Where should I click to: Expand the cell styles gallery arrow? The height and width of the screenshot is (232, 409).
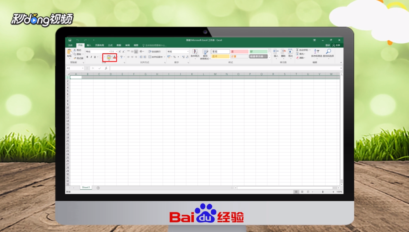click(x=269, y=58)
